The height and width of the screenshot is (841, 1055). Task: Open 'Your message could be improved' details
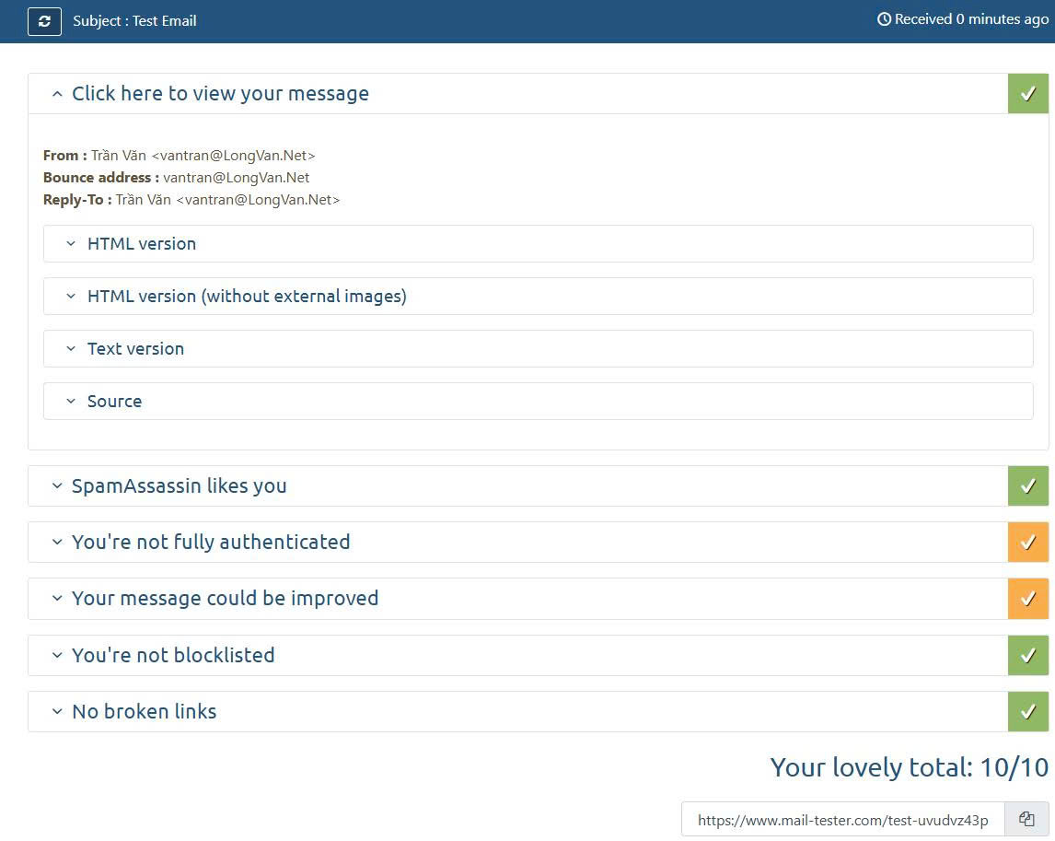[226, 599]
